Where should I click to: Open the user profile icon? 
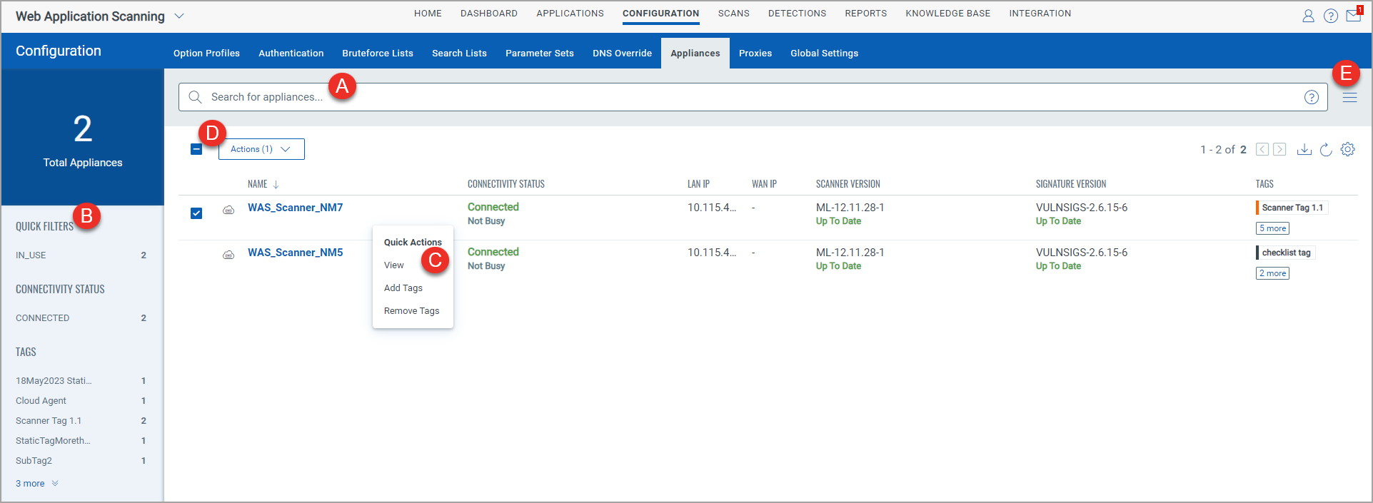(x=1308, y=16)
